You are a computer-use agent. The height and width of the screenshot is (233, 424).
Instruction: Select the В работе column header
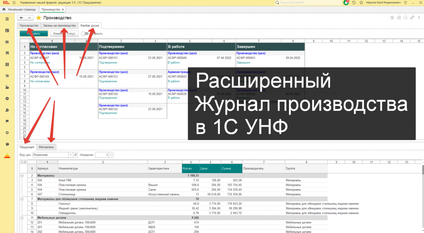click(201, 47)
